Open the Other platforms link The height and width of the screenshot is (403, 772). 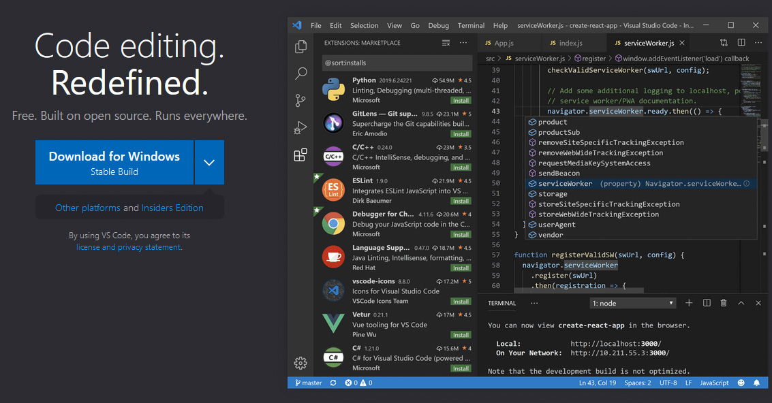point(88,208)
